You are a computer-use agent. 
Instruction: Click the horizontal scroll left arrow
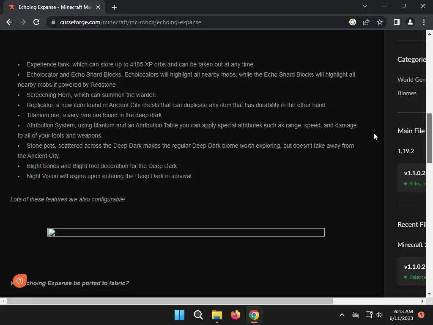click(x=3, y=301)
